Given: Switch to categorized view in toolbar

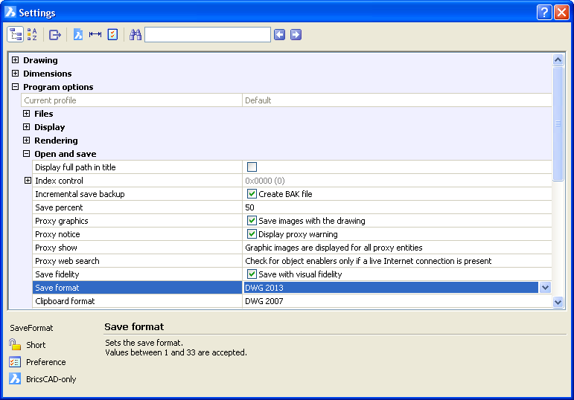Looking at the screenshot, I should [x=16, y=35].
